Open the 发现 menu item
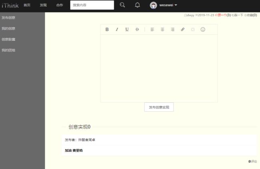 (x=43, y=5)
